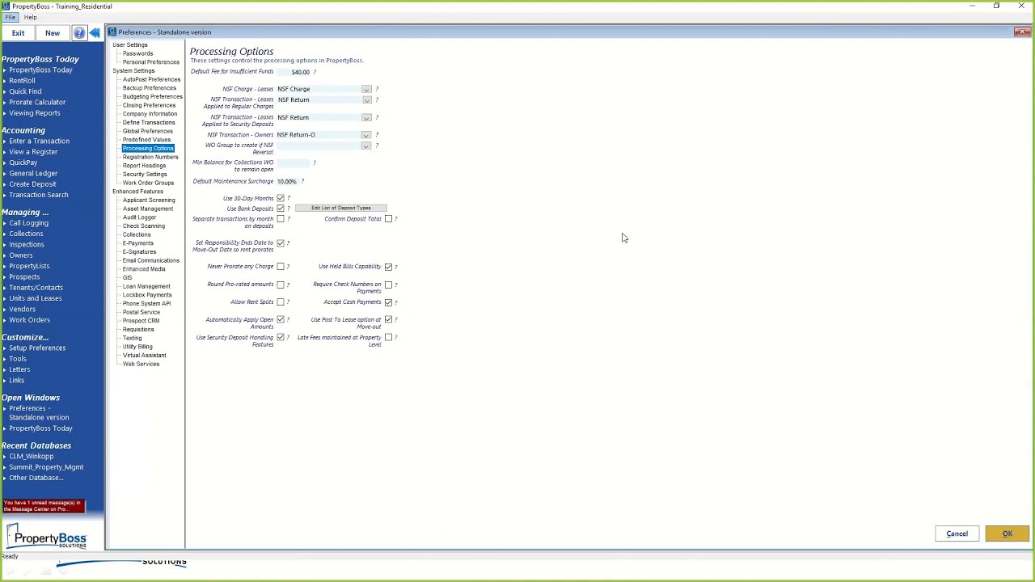Click help mark beside Min Balance for Collections
The image size is (1035, 582).
[x=315, y=163]
